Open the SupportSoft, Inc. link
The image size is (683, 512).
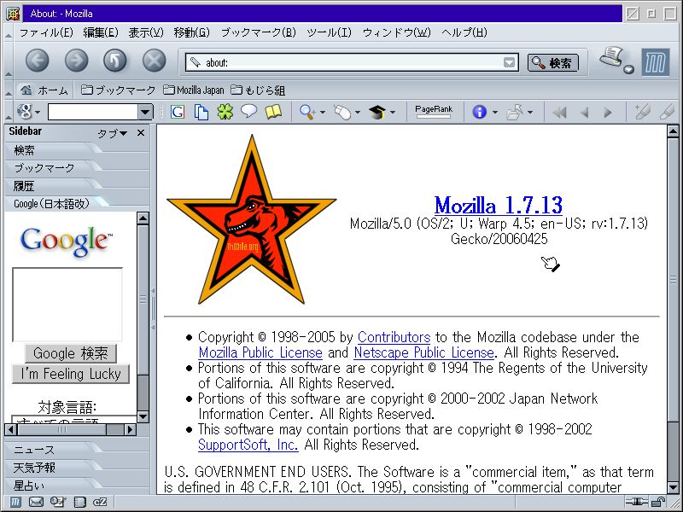pos(248,445)
